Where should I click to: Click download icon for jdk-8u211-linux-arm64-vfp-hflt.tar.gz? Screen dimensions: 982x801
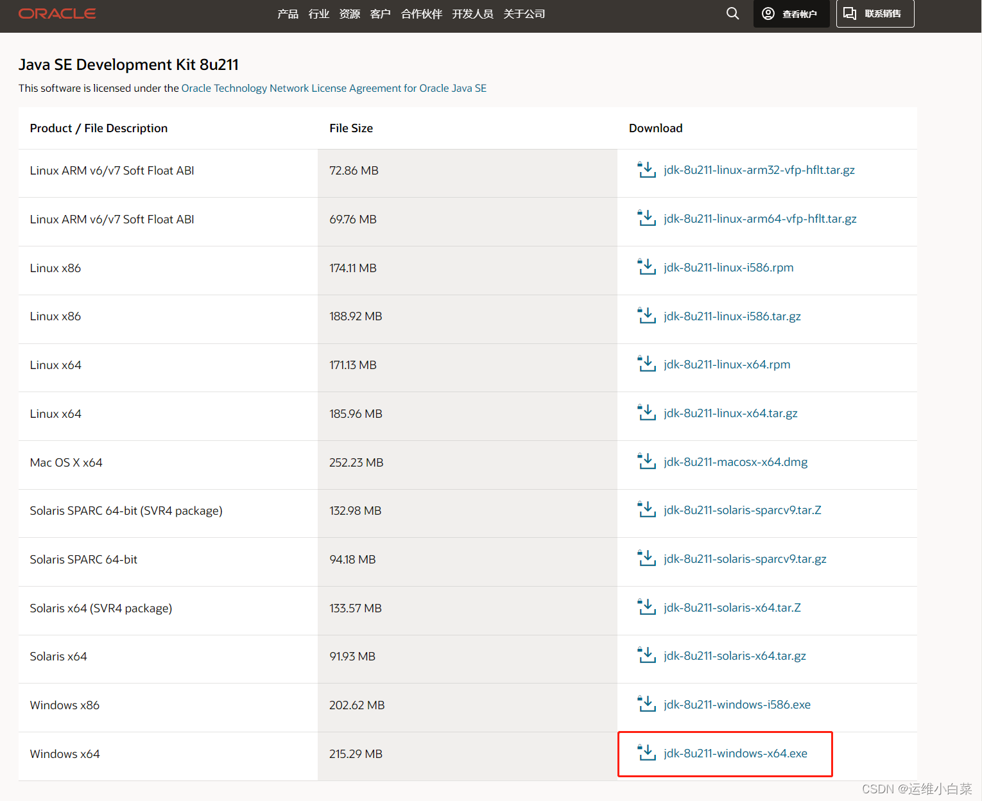646,219
